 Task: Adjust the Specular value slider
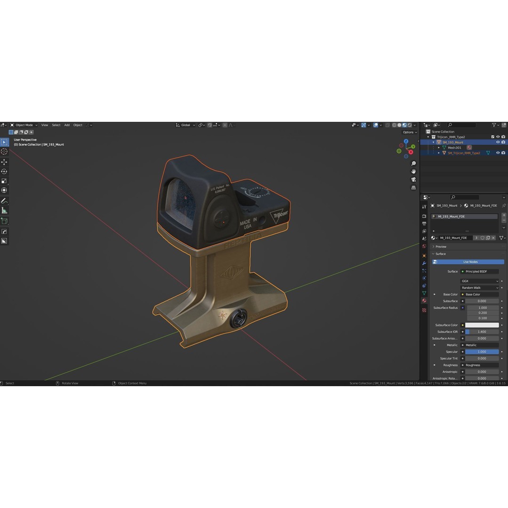(x=482, y=352)
